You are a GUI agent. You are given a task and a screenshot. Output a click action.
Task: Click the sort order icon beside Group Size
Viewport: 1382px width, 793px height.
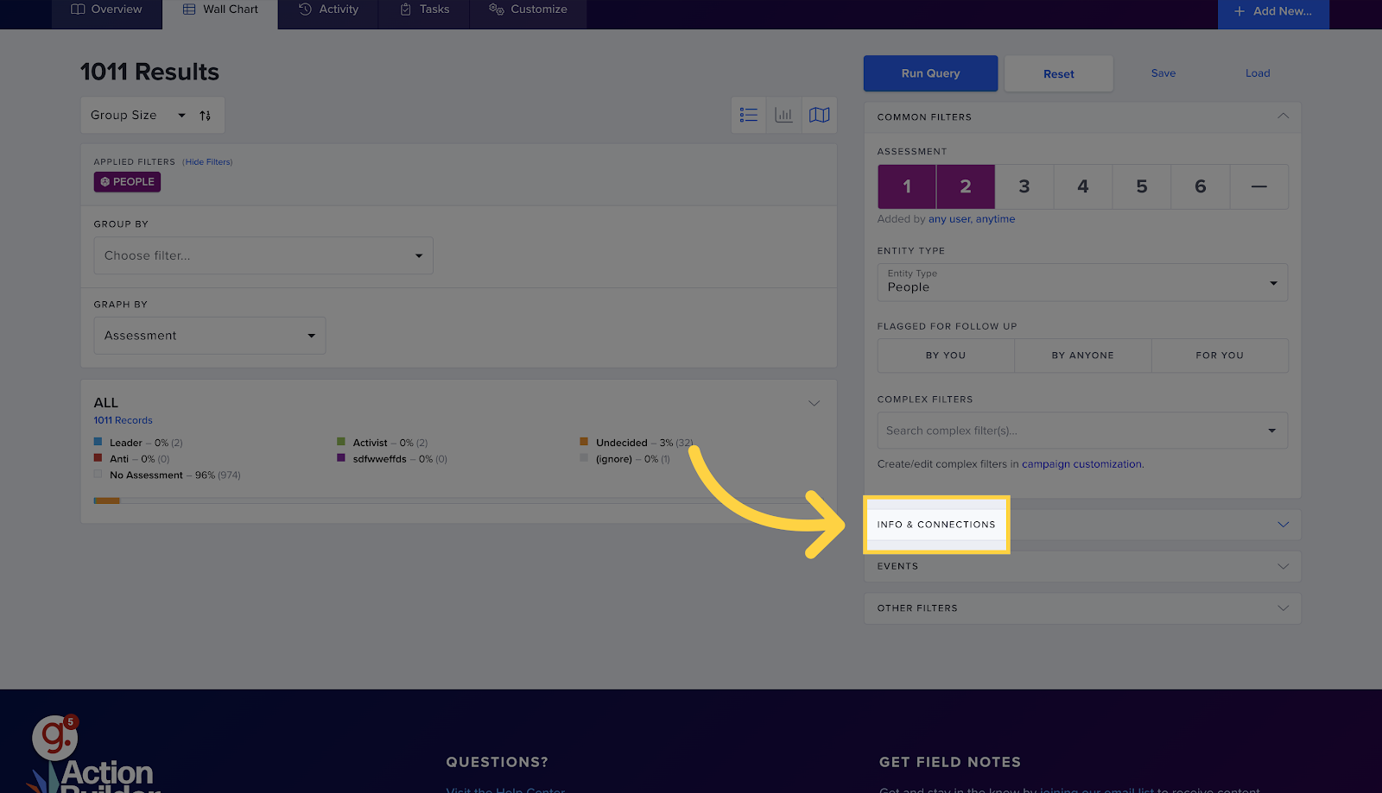[206, 114]
